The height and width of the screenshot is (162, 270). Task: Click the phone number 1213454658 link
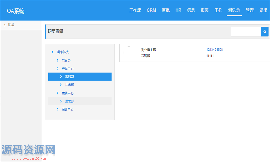[215, 49]
